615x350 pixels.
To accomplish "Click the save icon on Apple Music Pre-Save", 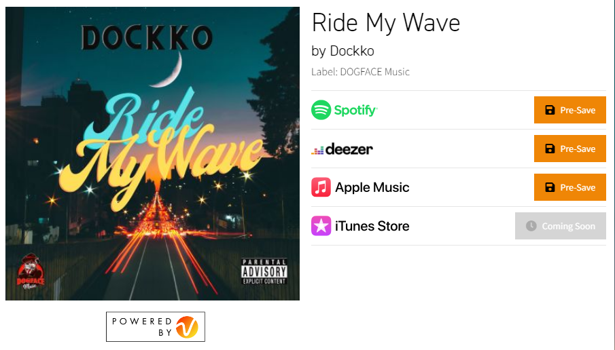I will (550, 187).
